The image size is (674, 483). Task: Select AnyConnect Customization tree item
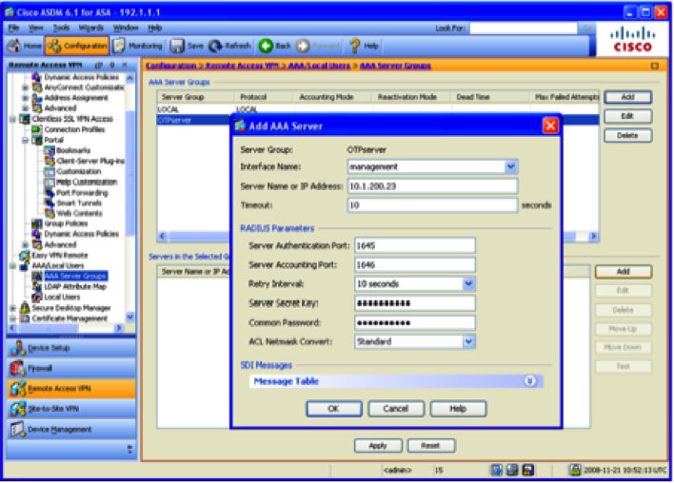click(x=85, y=87)
